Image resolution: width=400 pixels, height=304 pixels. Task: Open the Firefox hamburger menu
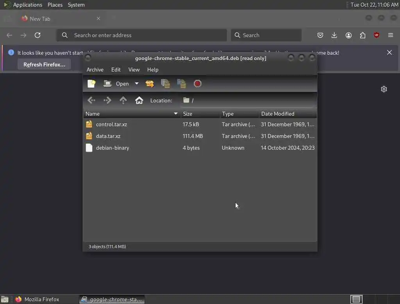[x=391, y=35]
